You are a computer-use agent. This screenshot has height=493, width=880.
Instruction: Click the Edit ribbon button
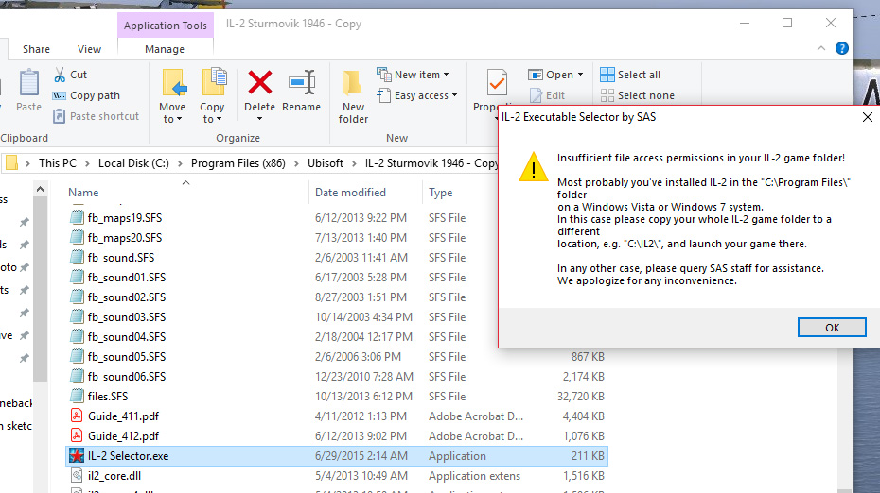coord(547,95)
